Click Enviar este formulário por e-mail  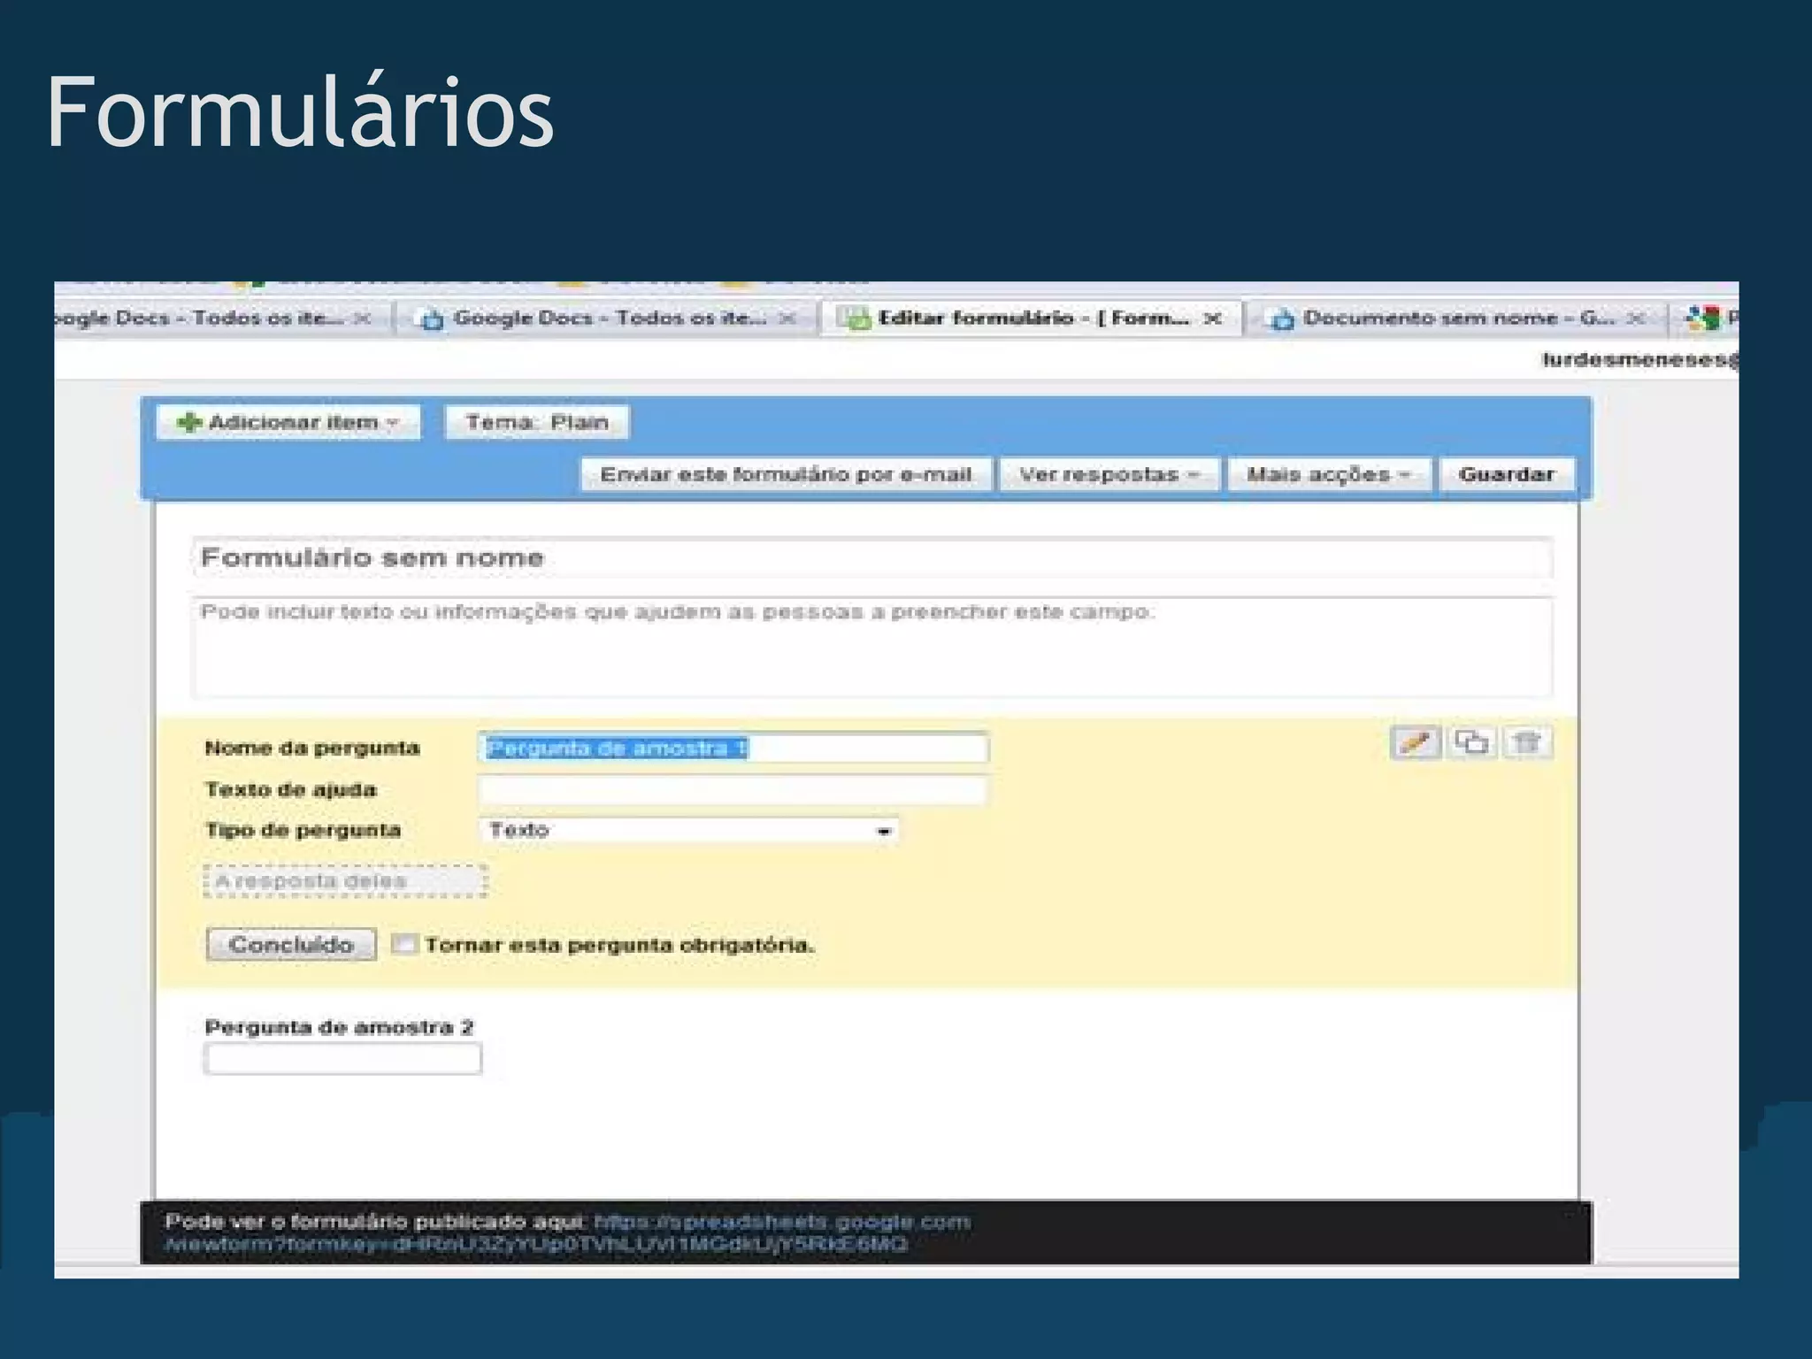click(x=786, y=474)
